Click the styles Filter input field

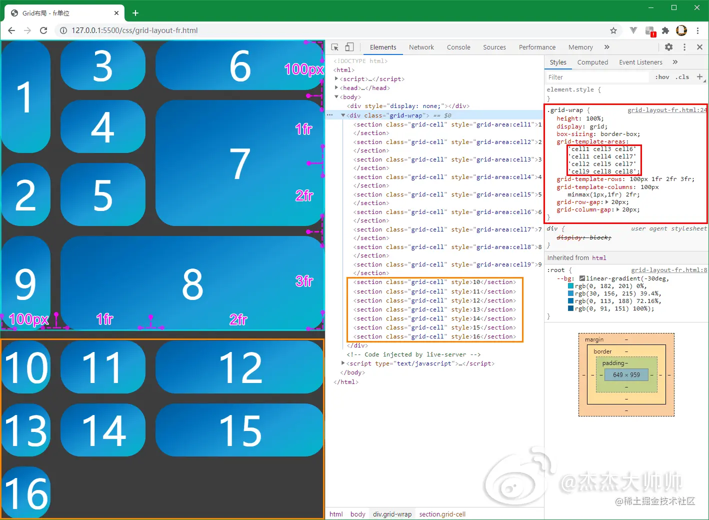point(597,77)
